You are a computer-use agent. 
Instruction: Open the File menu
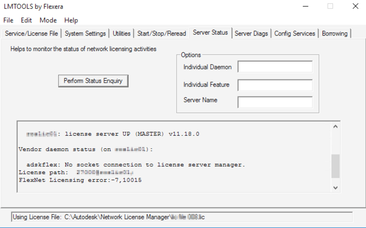(x=8, y=20)
